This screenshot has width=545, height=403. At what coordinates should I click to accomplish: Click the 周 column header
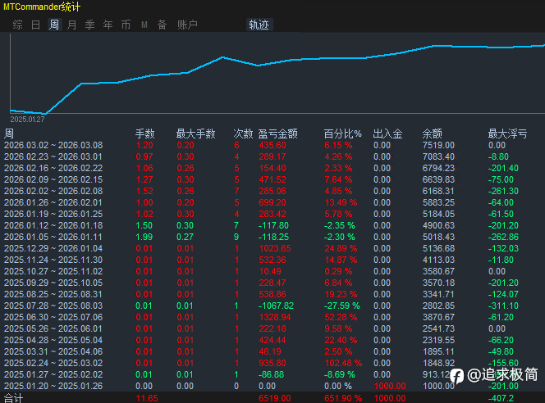pos(9,134)
